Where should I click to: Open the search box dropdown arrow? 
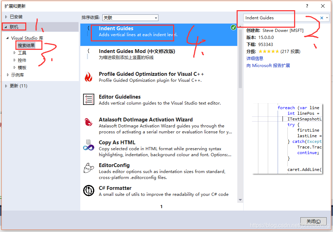(327, 18)
